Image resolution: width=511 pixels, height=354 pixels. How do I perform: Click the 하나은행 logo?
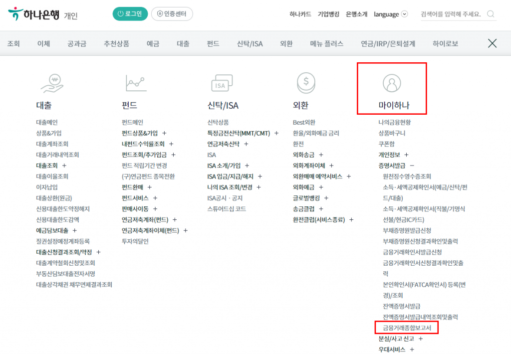click(x=34, y=14)
